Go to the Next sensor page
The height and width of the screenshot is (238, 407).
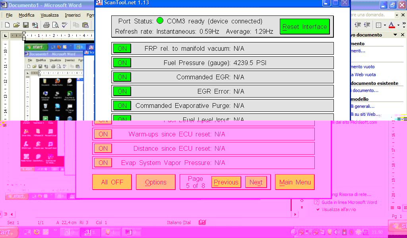(256, 182)
